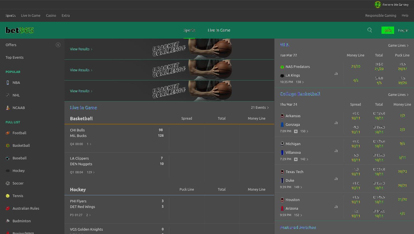
Task: Open the Live In Game header tab
Action: tap(219, 30)
